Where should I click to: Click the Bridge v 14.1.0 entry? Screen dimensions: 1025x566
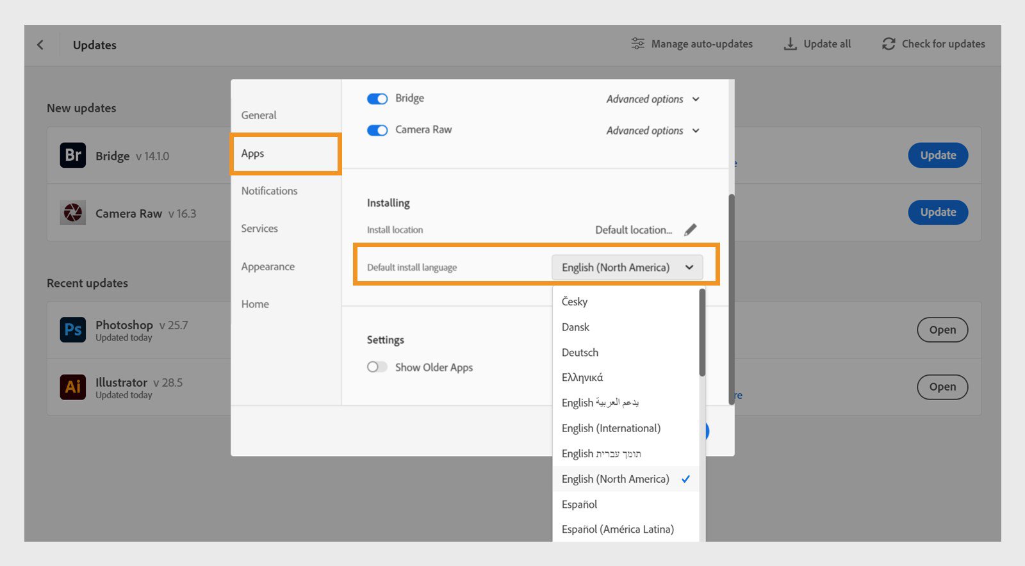(132, 156)
